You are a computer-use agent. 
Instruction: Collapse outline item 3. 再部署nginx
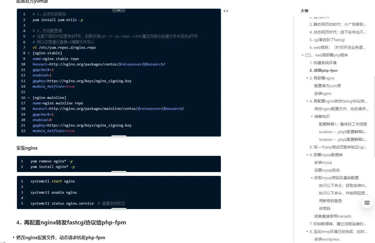click(x=307, y=78)
